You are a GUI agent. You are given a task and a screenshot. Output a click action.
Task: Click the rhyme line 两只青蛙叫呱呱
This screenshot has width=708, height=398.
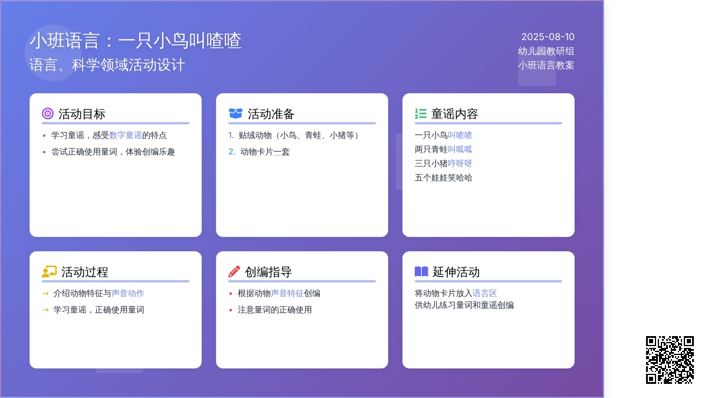tap(444, 149)
